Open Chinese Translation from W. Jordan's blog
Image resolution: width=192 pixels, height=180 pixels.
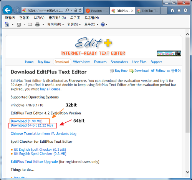43,133
